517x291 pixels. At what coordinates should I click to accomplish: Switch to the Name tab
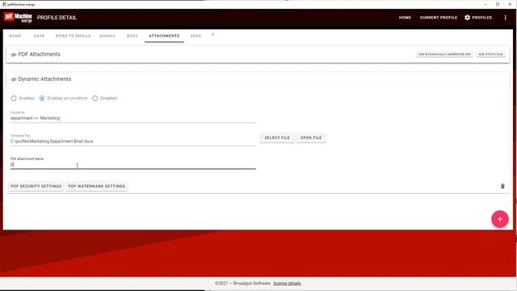(15, 36)
